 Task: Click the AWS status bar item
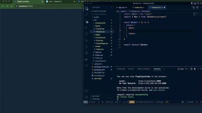[132, 102]
